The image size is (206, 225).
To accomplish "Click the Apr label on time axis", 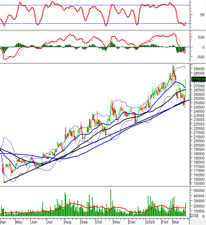I will tap(4, 222).
